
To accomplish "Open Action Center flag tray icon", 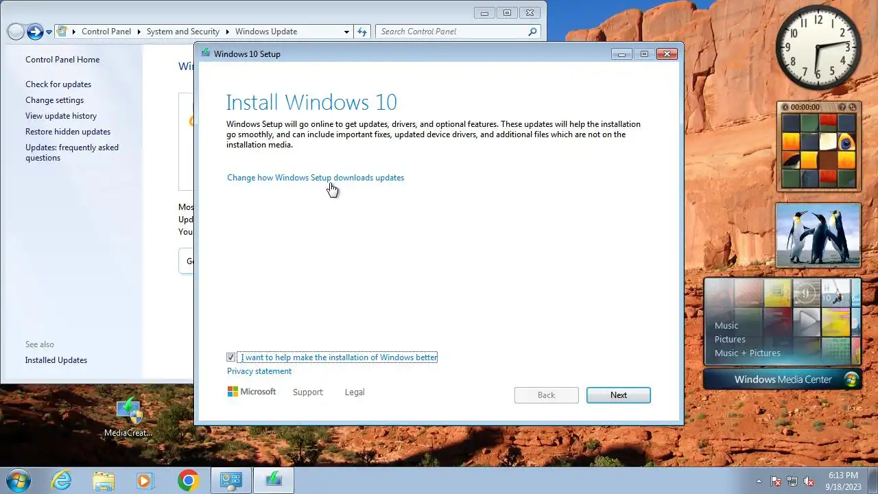I will coord(776,481).
